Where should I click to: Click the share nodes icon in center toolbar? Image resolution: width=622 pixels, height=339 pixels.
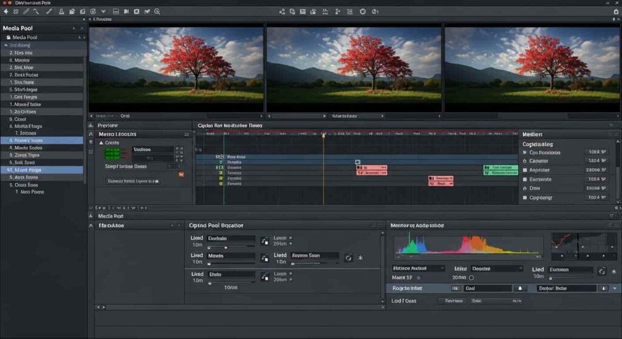click(282, 12)
